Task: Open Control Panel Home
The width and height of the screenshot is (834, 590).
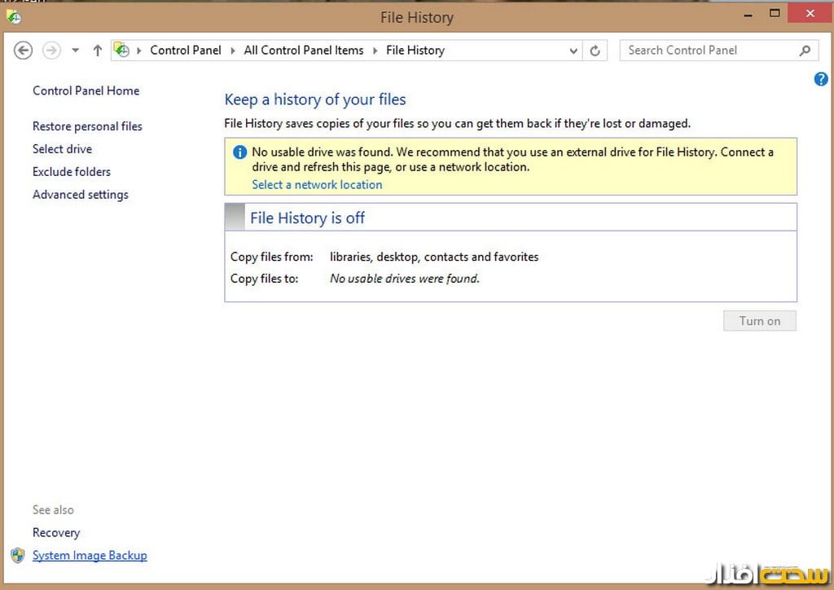Action: tap(86, 90)
